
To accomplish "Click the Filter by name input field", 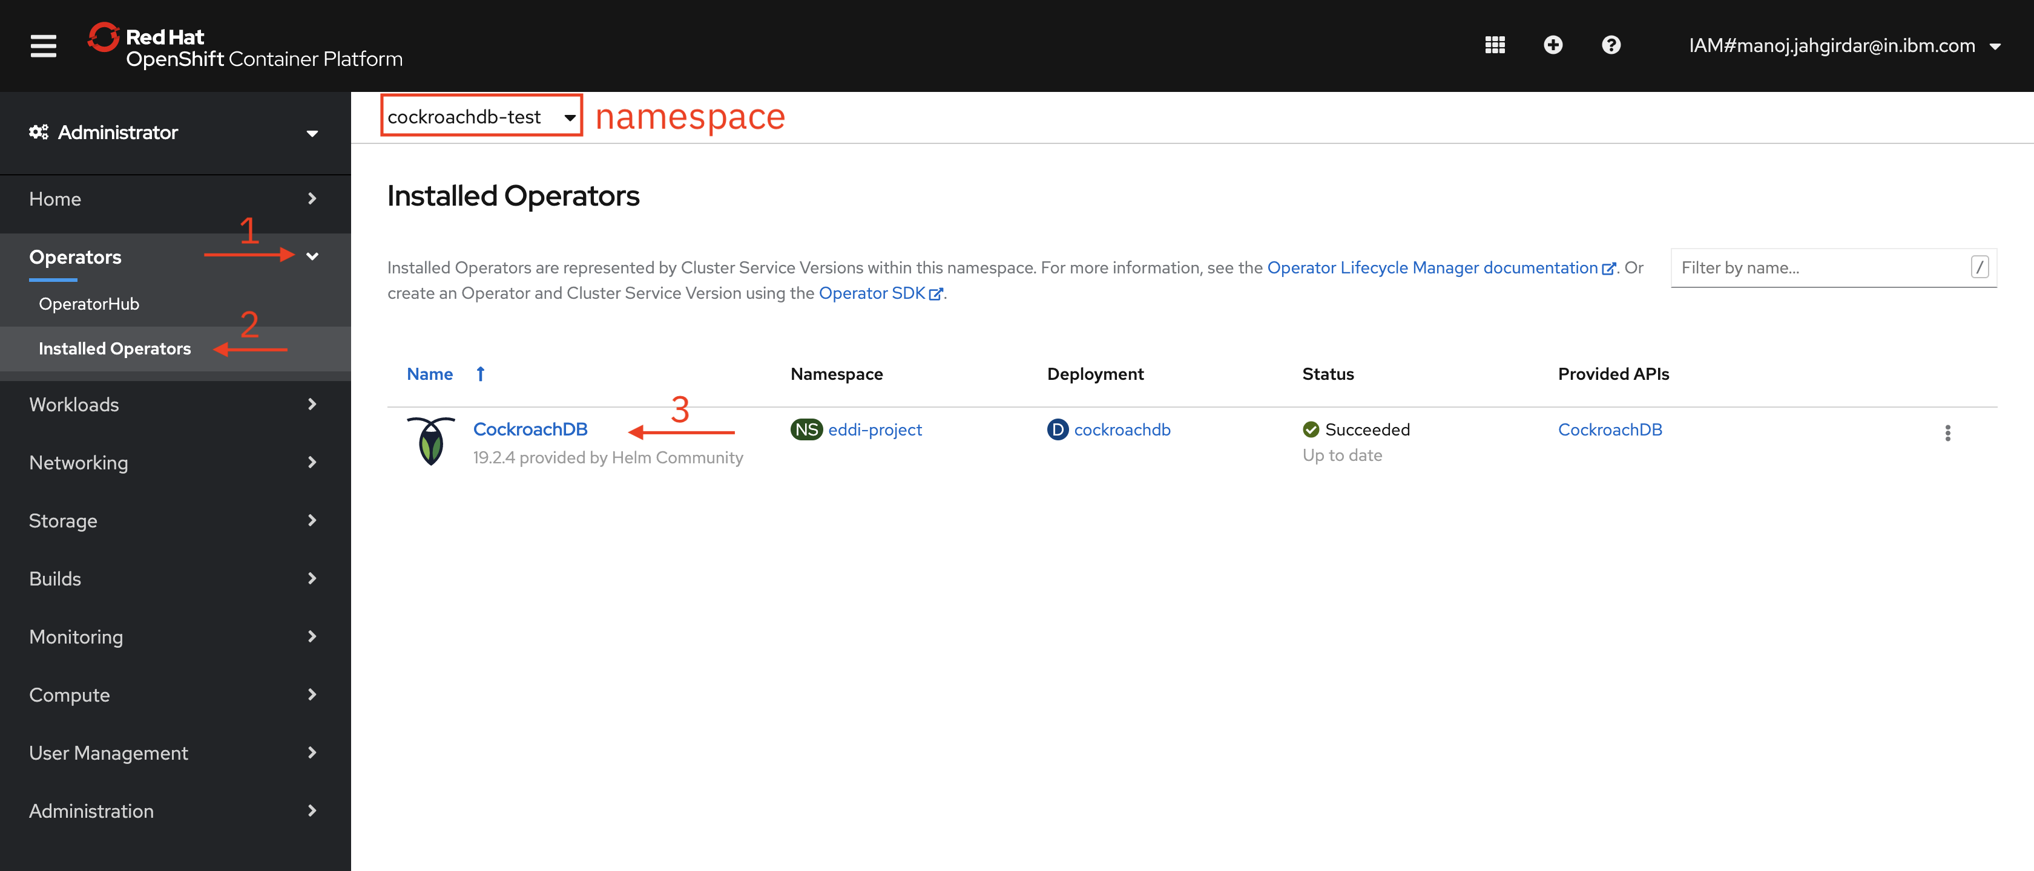I will tap(1821, 267).
